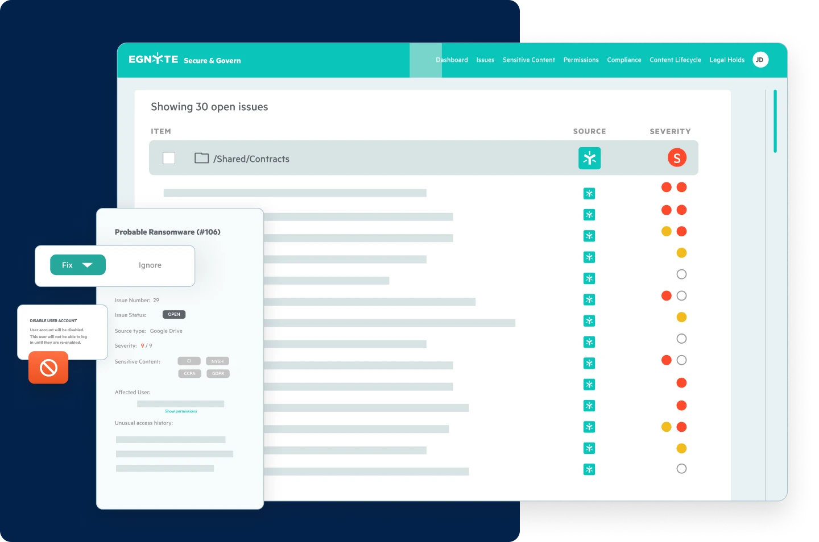Select the GDPR sensitive content tag

click(218, 373)
